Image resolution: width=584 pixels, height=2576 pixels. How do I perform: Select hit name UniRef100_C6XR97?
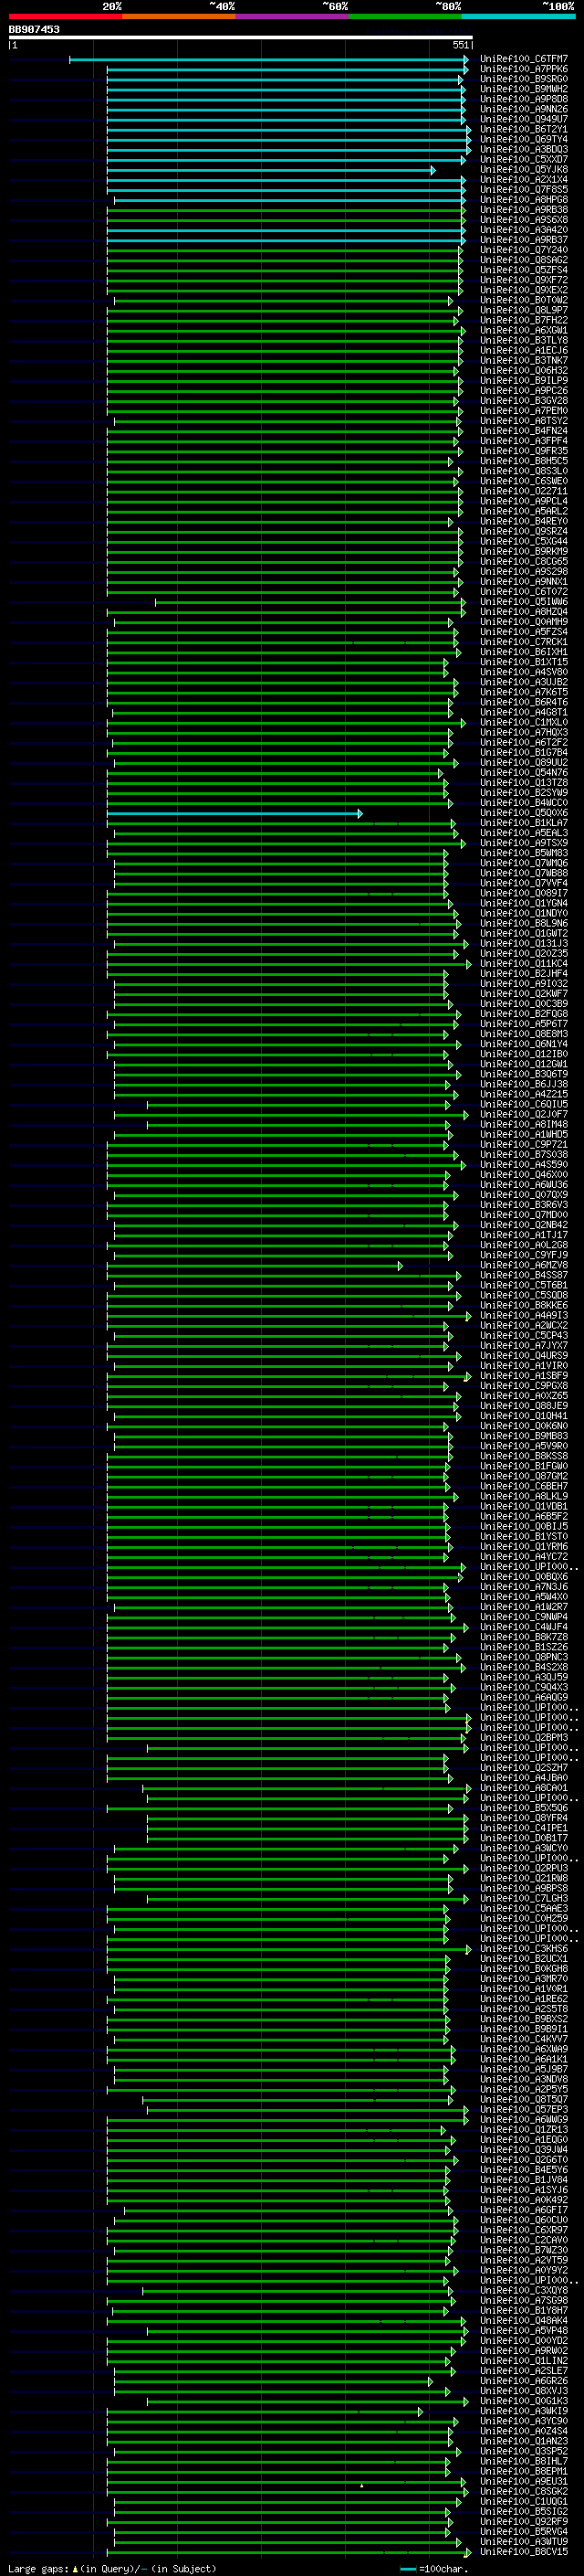pyautogui.click(x=524, y=2230)
